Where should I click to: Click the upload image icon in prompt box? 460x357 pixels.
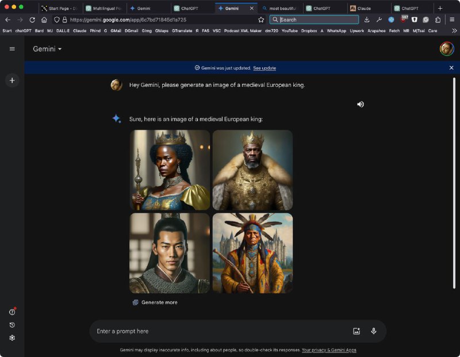tap(356, 331)
